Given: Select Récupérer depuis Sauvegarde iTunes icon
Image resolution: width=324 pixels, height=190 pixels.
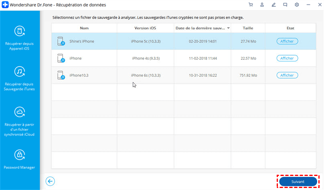Looking at the screenshot, I should coord(20,72).
